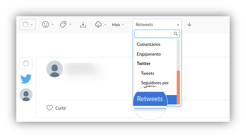Toggle the select-all checkbox in toolbar
The width and height of the screenshot is (246, 138).
25,24
